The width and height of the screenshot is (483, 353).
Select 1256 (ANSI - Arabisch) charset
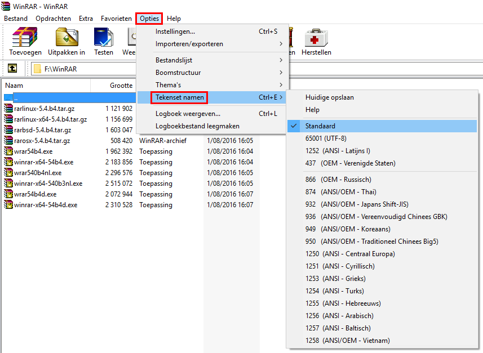click(x=382, y=316)
